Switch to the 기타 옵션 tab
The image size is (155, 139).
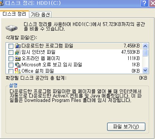(x=40, y=14)
